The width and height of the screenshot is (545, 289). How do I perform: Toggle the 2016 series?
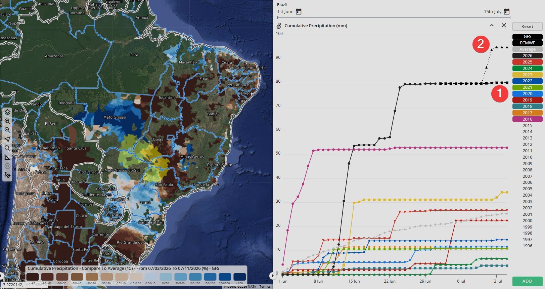(527, 119)
